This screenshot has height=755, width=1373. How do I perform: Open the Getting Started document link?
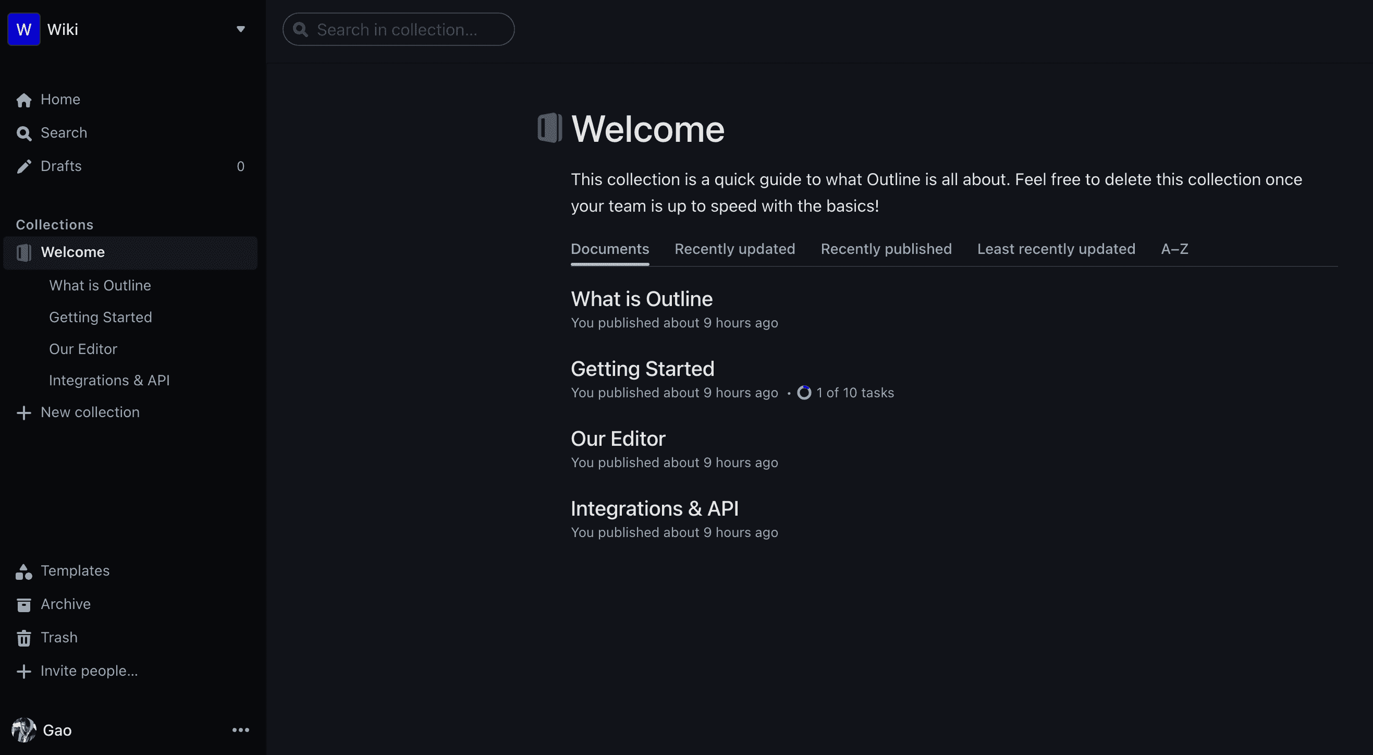(x=642, y=369)
